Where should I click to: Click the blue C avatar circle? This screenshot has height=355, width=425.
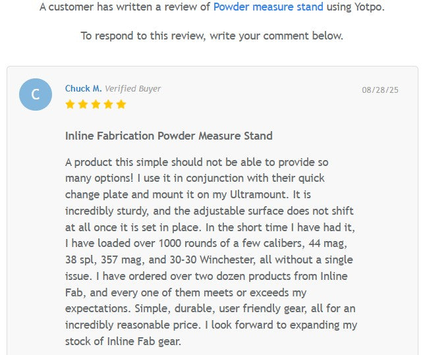coord(36,94)
